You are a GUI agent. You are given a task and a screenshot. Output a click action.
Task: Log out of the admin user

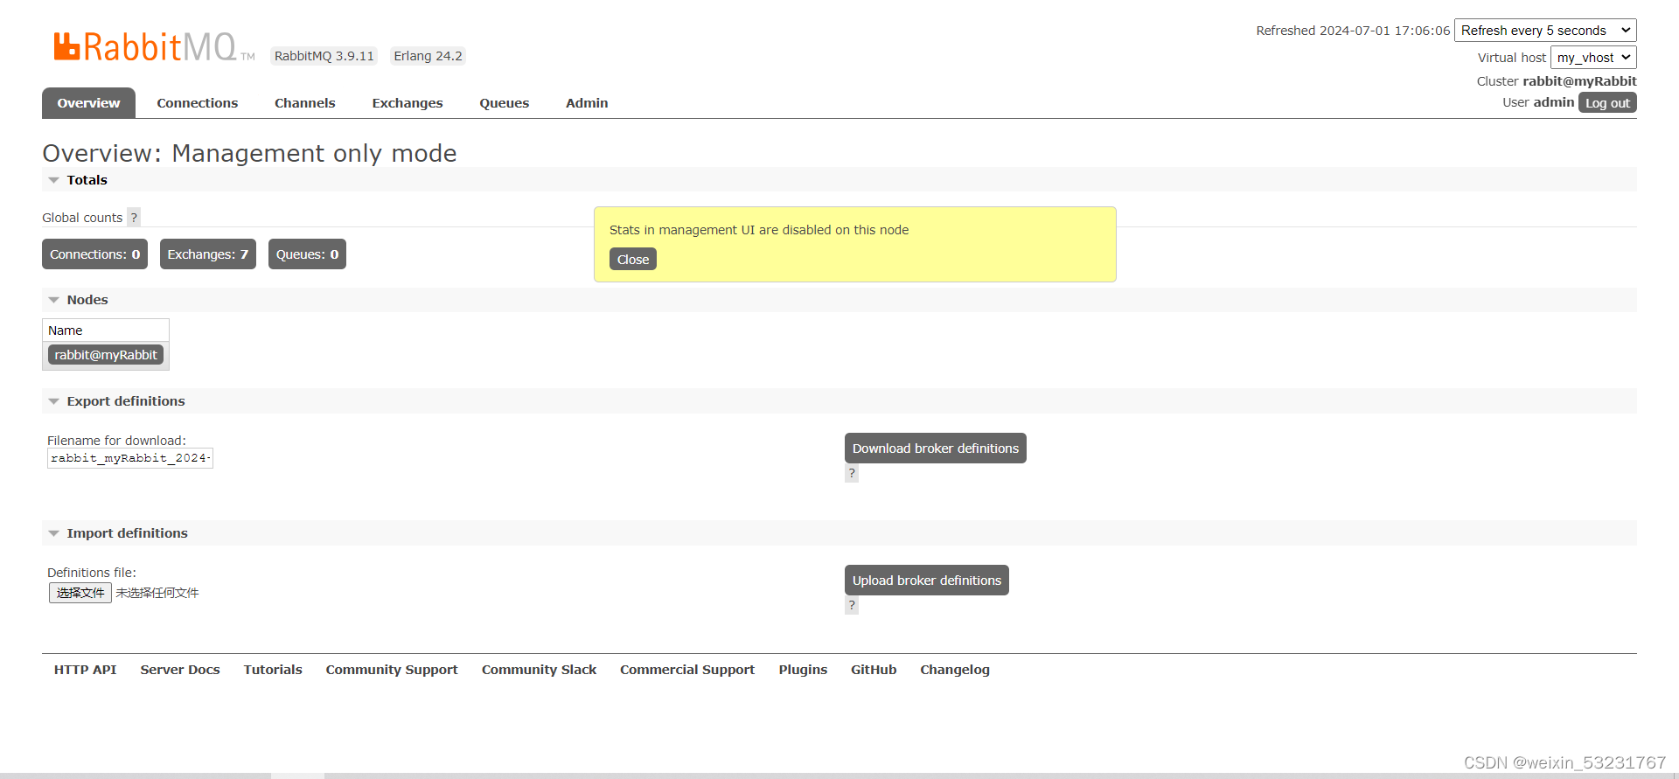[x=1607, y=103]
